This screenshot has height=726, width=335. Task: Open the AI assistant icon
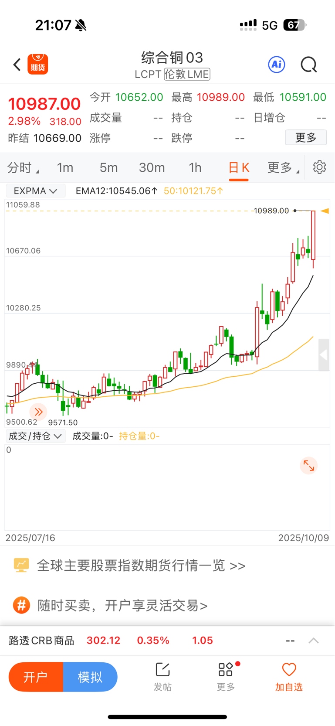click(276, 65)
